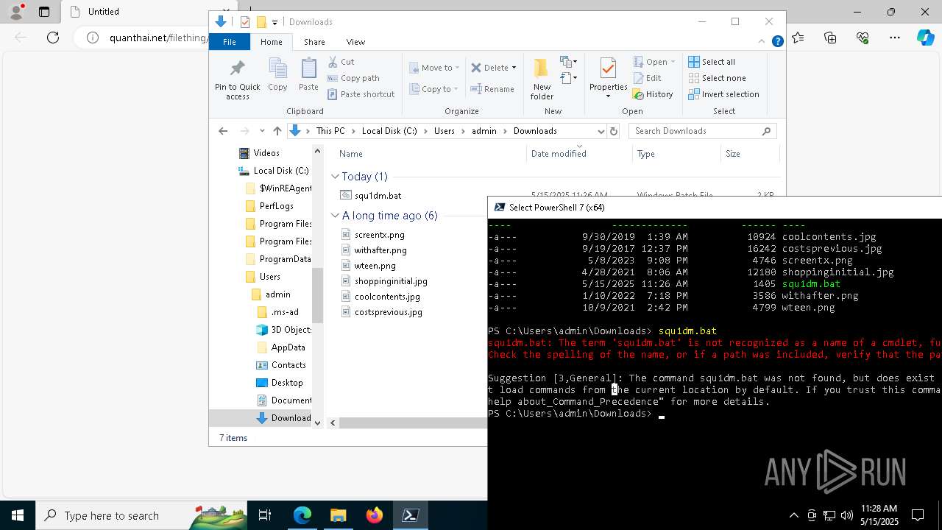Screen dimensions: 942x530
Task: Open Properties in the ribbon
Action: tap(608, 78)
